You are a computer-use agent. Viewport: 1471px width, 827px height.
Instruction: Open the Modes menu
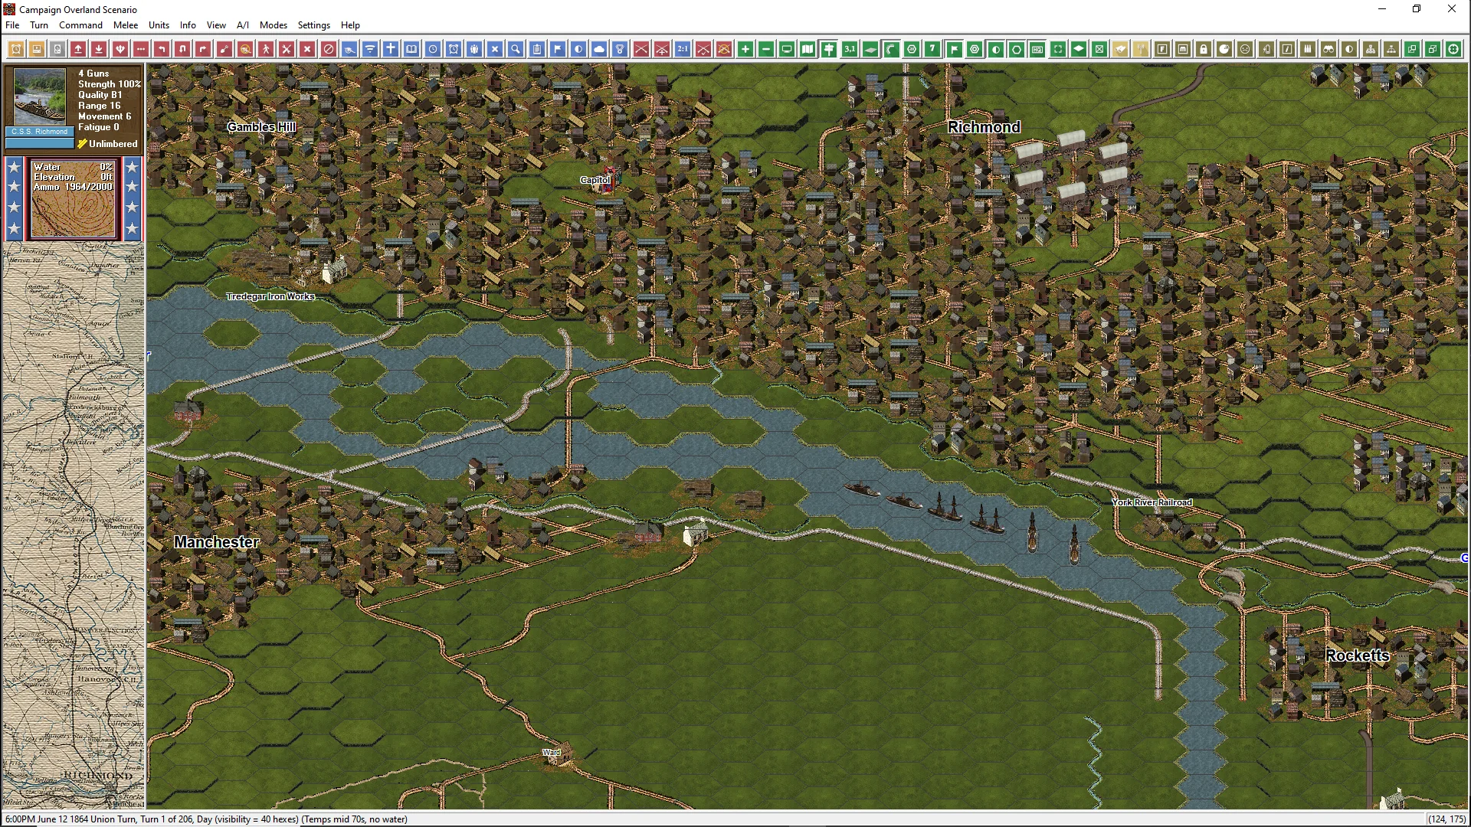pos(273,25)
